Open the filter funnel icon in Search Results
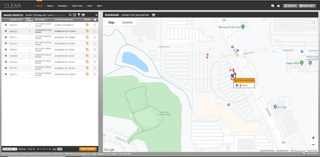The height and width of the screenshot is (157, 320). click(79, 15)
